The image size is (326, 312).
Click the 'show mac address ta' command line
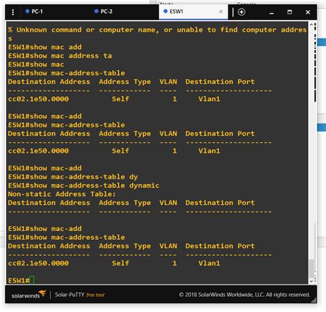tap(60, 56)
